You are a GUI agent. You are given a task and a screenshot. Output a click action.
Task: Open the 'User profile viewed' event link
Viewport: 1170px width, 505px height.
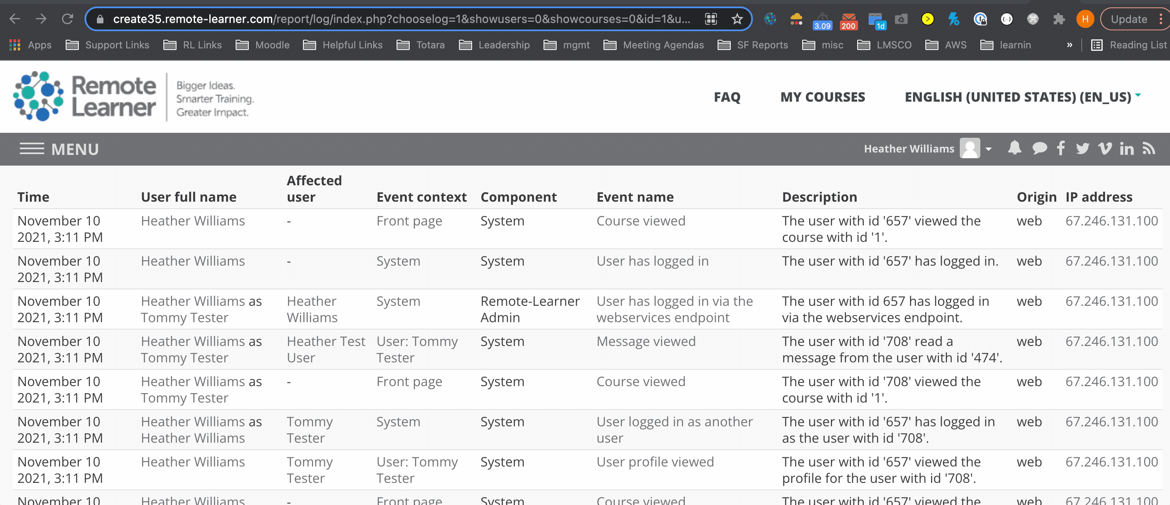click(655, 462)
